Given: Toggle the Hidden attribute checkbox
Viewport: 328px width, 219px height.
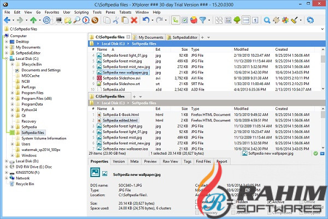Looking at the screenshot, I should [x=233, y=202].
